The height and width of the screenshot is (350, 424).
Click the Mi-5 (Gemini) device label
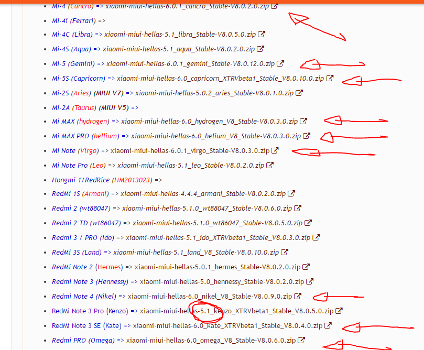click(73, 63)
